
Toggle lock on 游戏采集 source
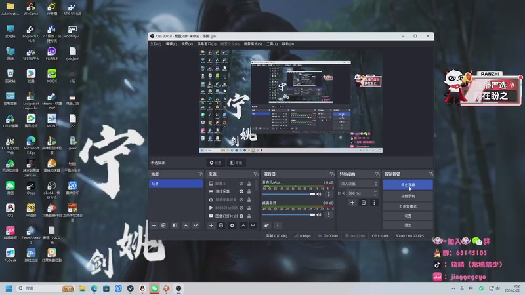tap(249, 191)
